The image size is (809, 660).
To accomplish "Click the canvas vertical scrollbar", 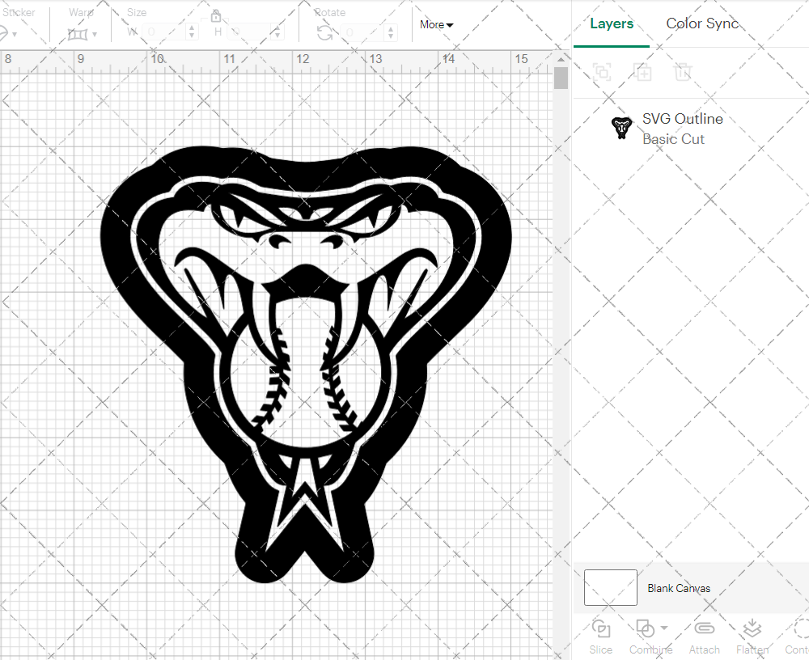I will 559,77.
